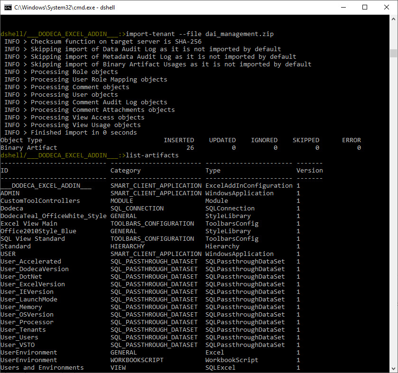Click the 'User_Tenants' artifact ID

point(23,330)
